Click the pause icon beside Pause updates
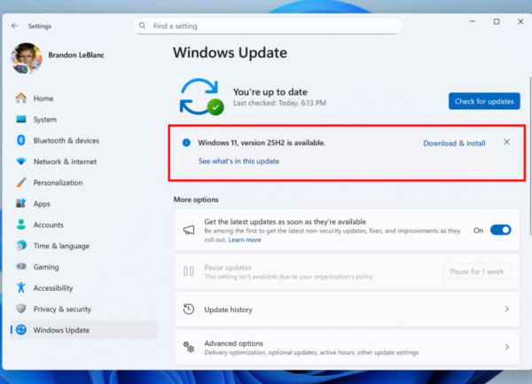The image size is (532, 384). (x=189, y=271)
